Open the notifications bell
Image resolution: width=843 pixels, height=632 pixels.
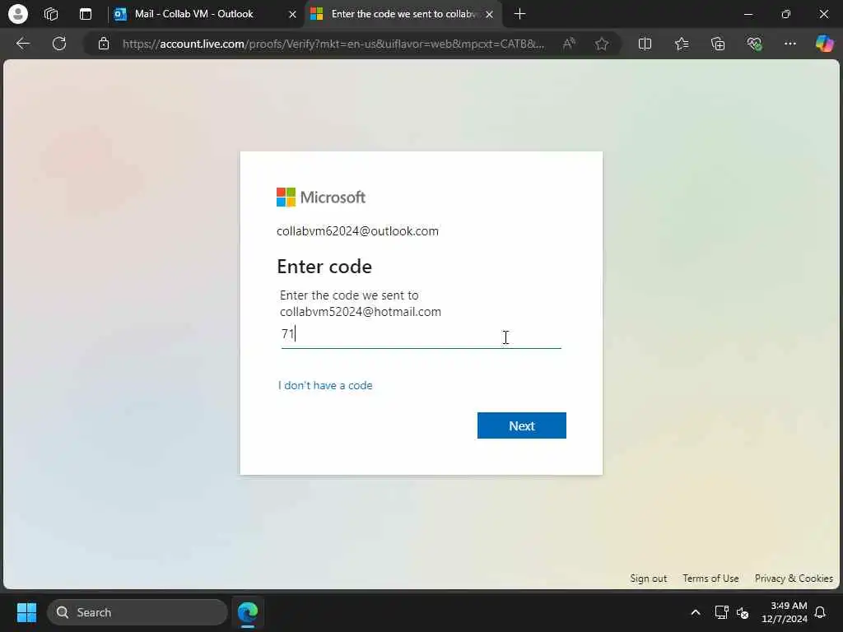click(x=820, y=612)
